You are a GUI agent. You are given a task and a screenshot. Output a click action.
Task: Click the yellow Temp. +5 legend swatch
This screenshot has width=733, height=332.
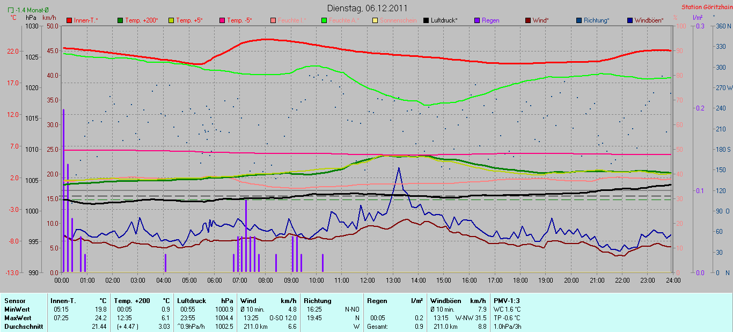point(171,20)
